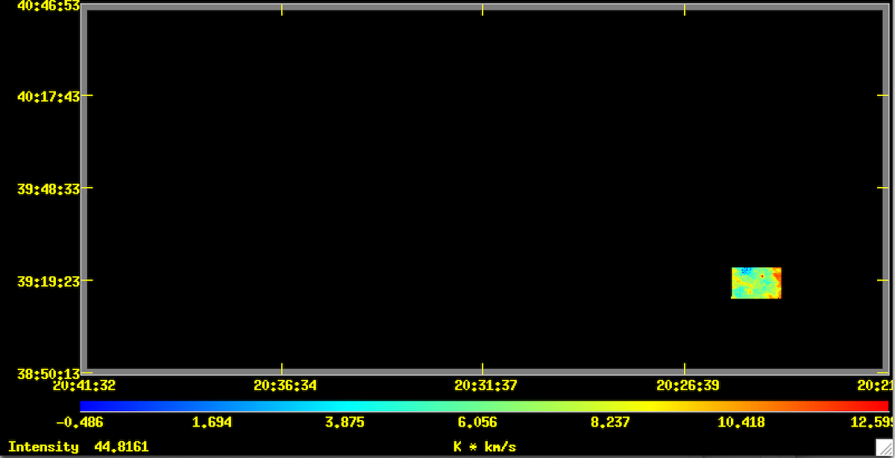Viewport: 895px width, 458px height.
Task: Select the intensity readout 44.8161
Action: click(x=122, y=447)
